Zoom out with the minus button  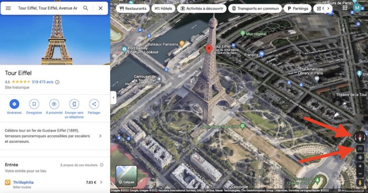[x=360, y=174]
